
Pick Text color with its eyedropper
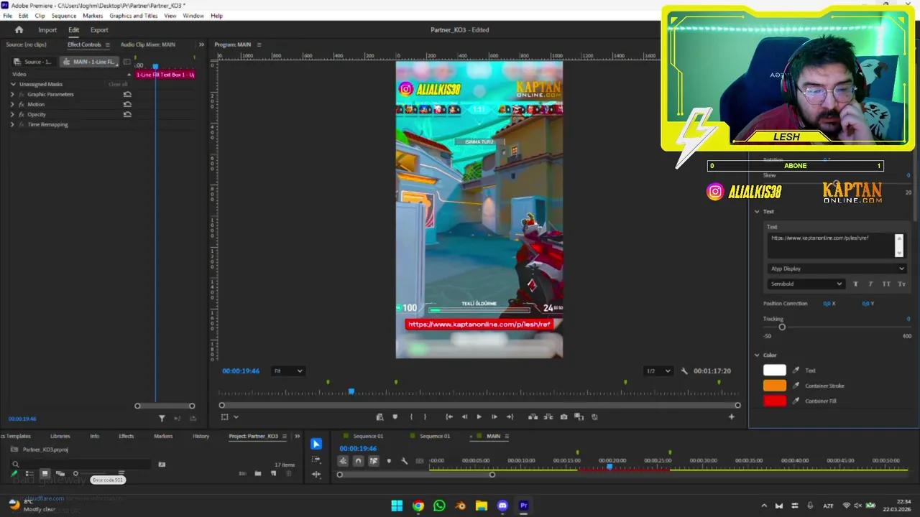(796, 371)
